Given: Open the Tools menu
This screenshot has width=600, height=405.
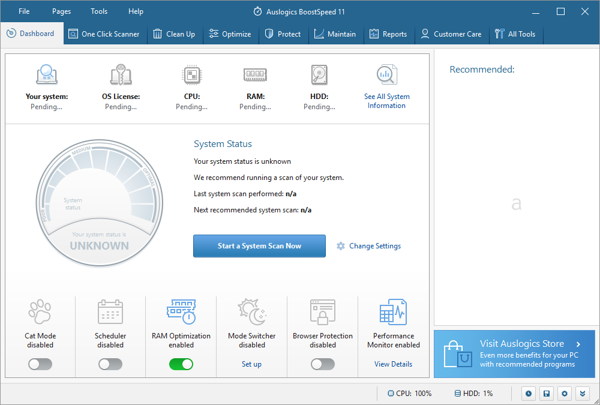Looking at the screenshot, I should 99,11.
